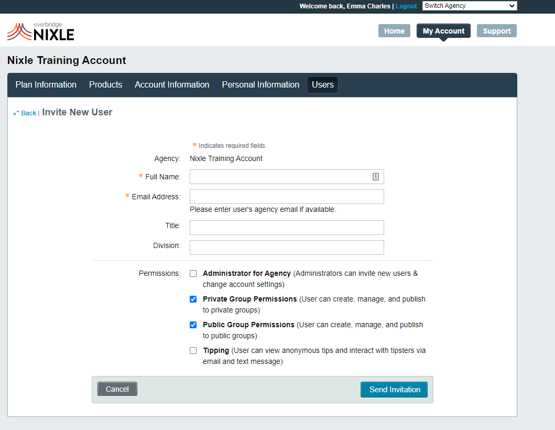Screen dimensions: 555x430
Task: Open the Personal Information tab
Action: tap(260, 84)
